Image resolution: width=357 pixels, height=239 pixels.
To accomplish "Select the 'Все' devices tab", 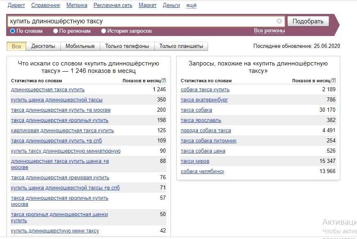I will [16, 46].
